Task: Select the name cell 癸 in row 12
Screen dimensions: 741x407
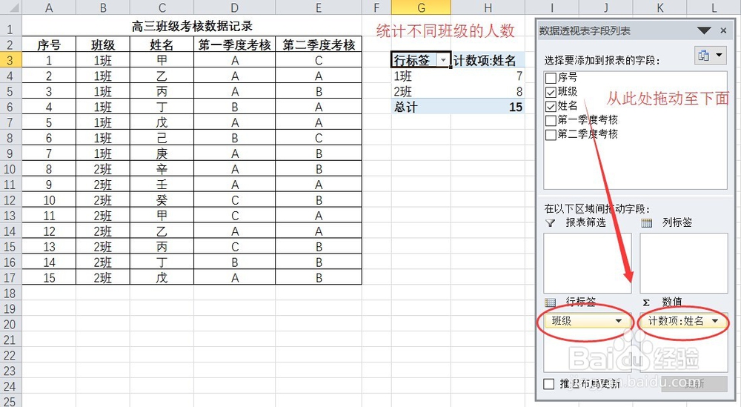Action: 162,200
